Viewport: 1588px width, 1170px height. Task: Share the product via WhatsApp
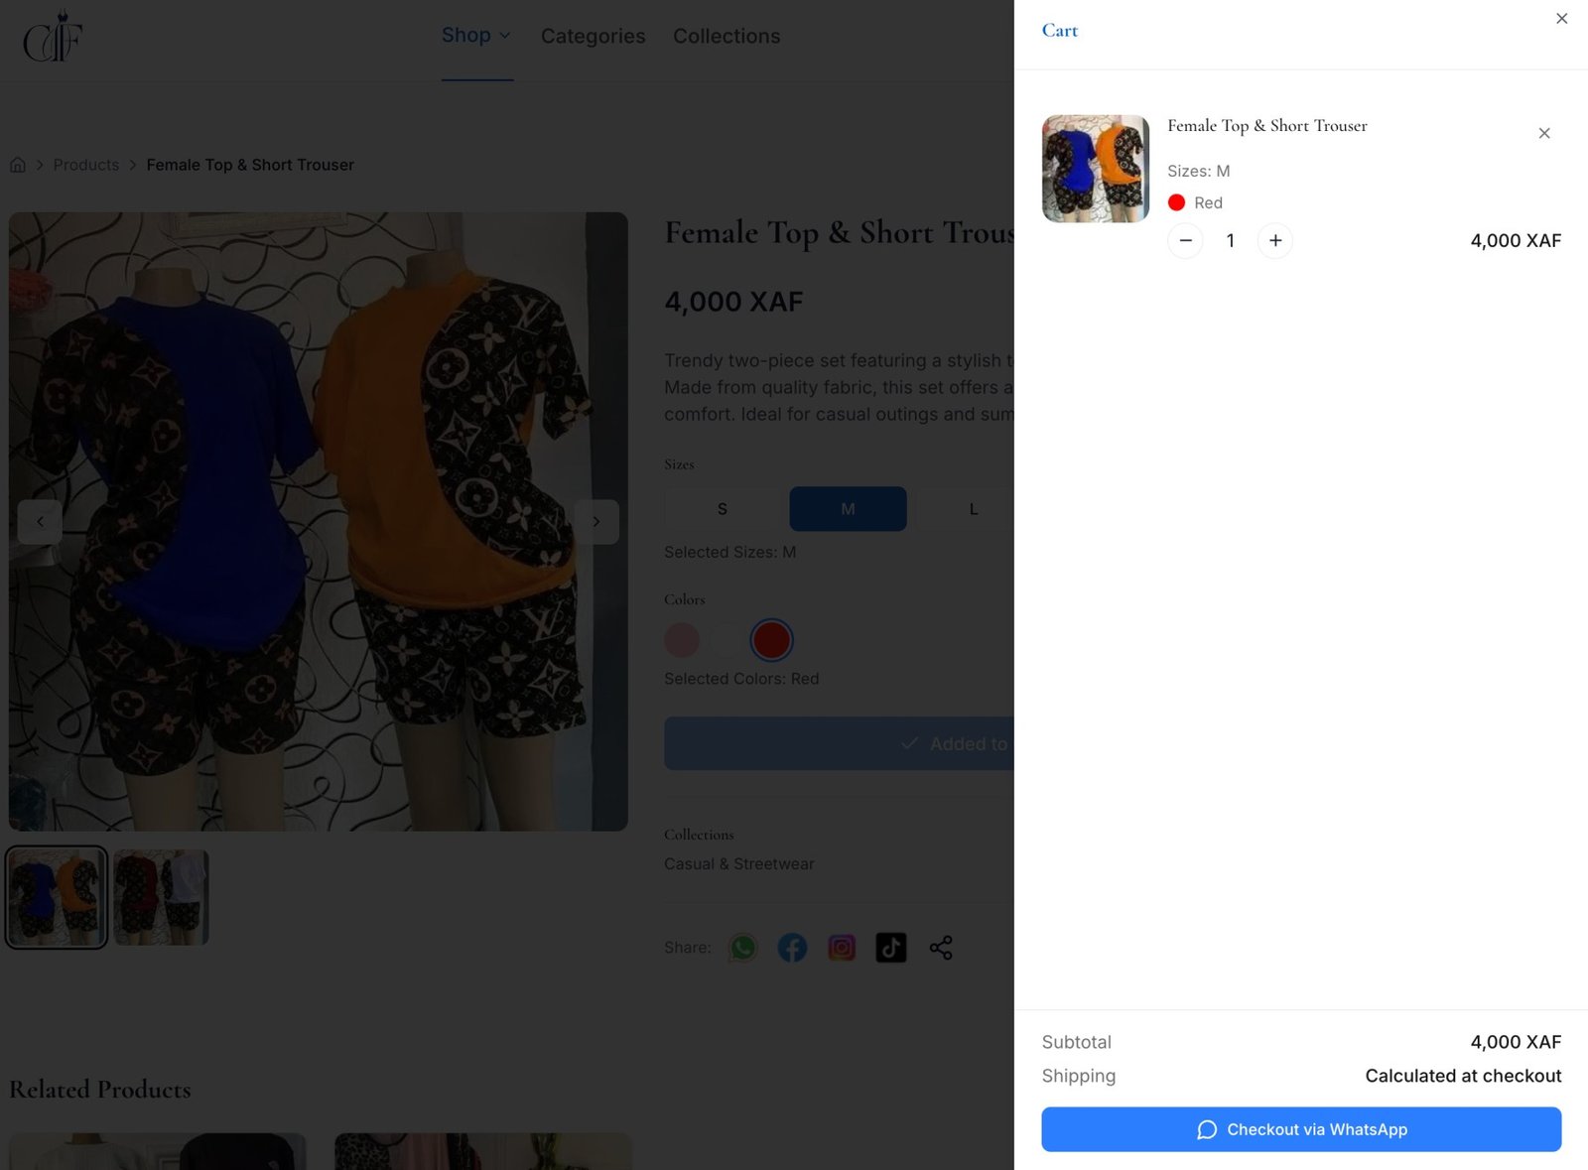[741, 948]
